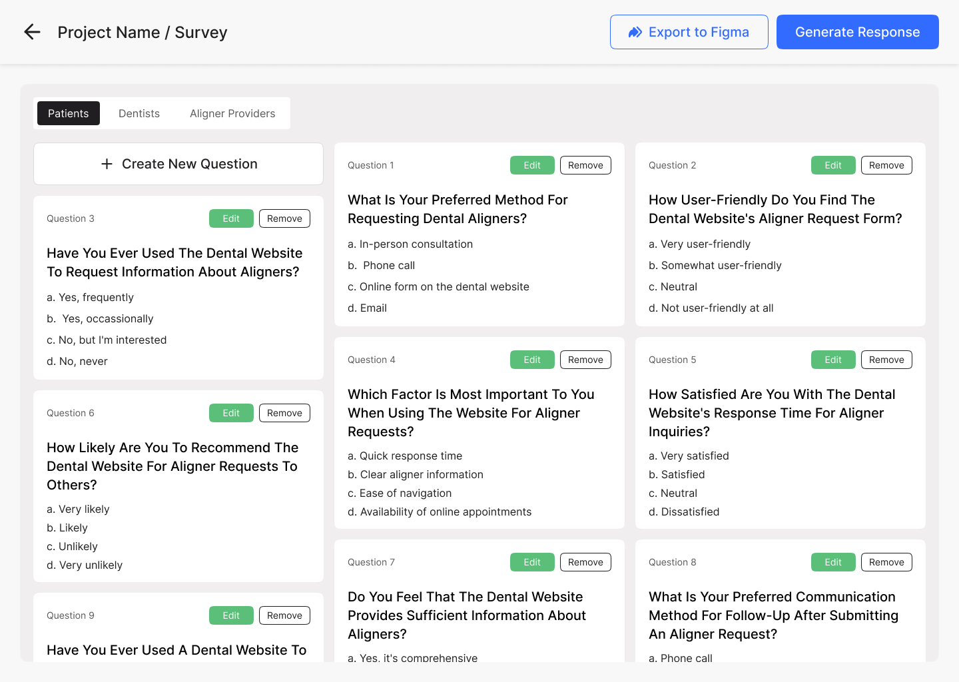Click option 'b. Yes, occassionally'

100,319
